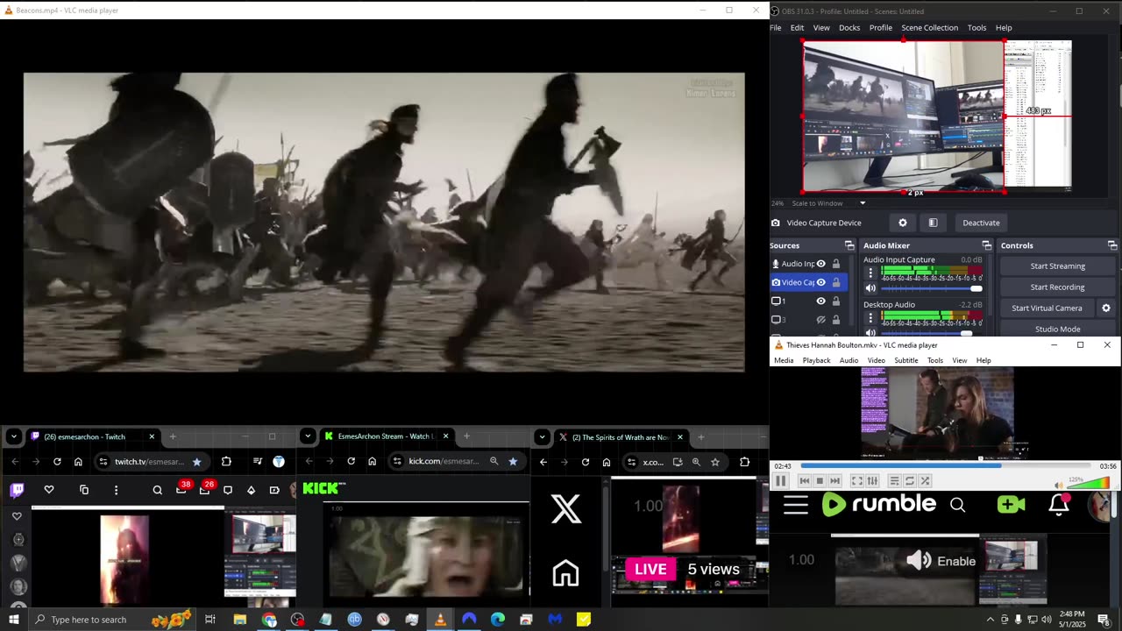Mute the volume in Thieves VLC player
The image size is (1122, 631).
click(x=1058, y=484)
